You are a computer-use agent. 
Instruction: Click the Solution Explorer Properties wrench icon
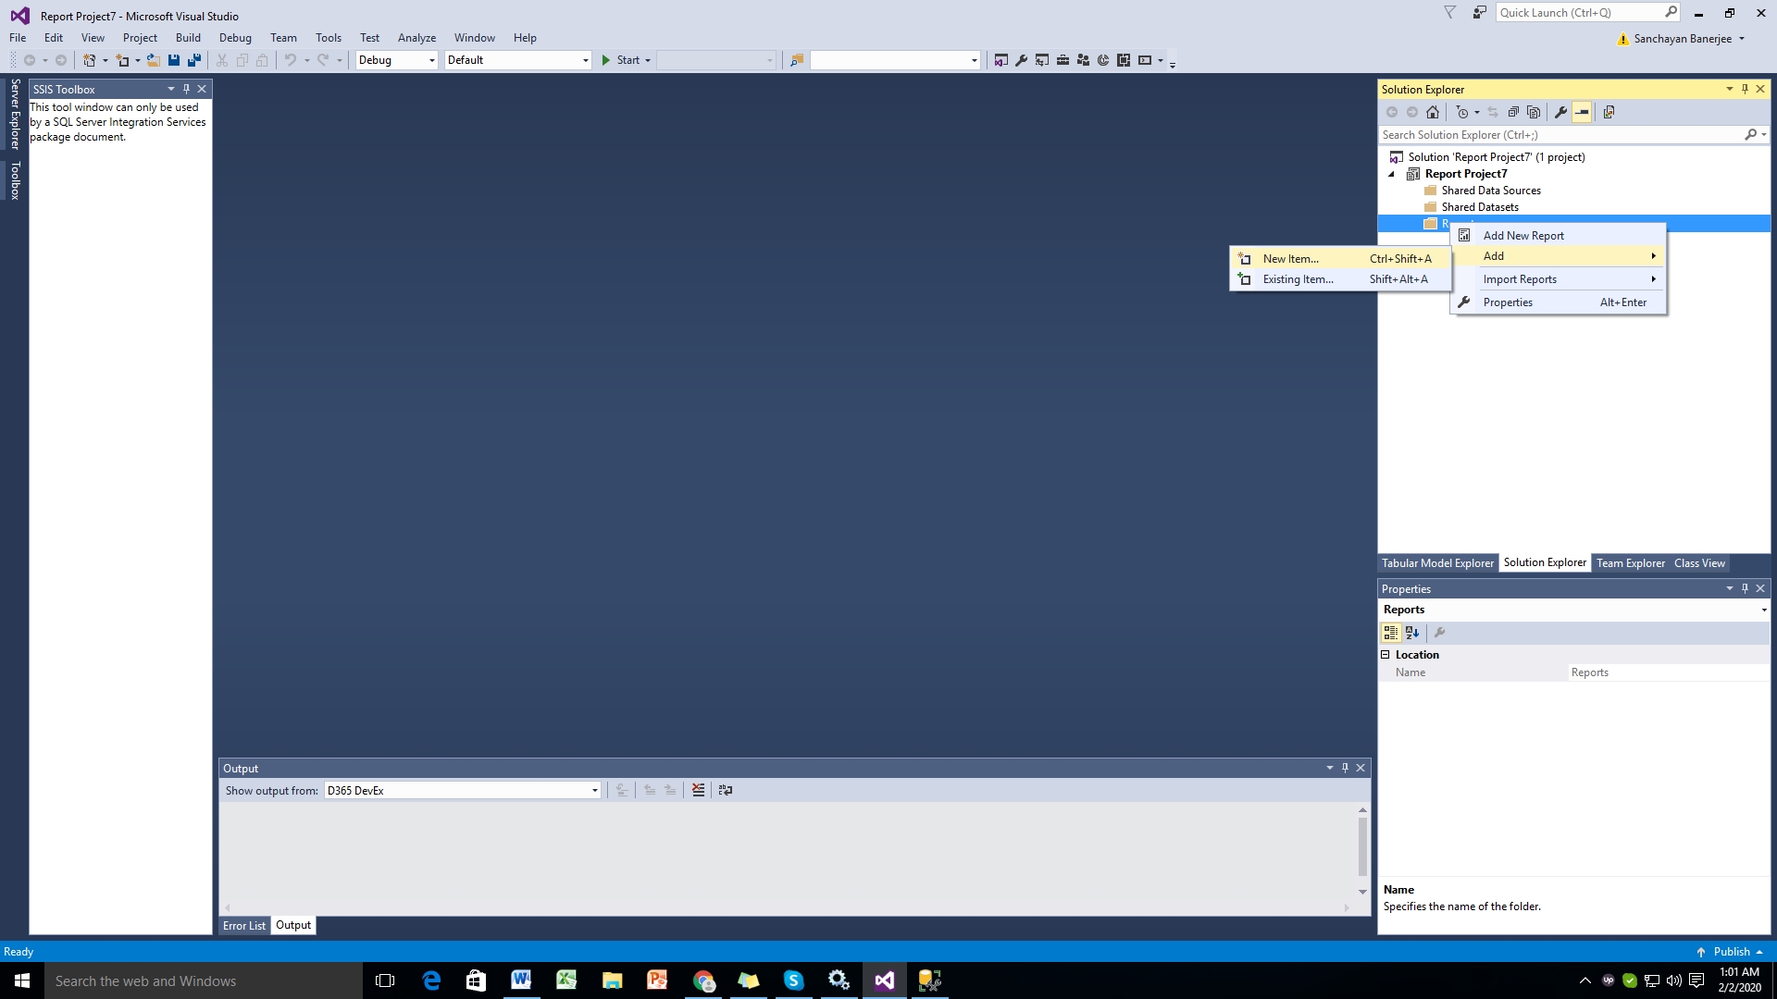point(1560,112)
